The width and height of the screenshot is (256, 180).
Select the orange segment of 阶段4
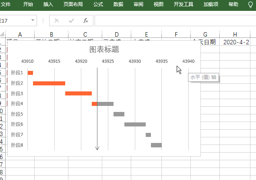[94, 104]
